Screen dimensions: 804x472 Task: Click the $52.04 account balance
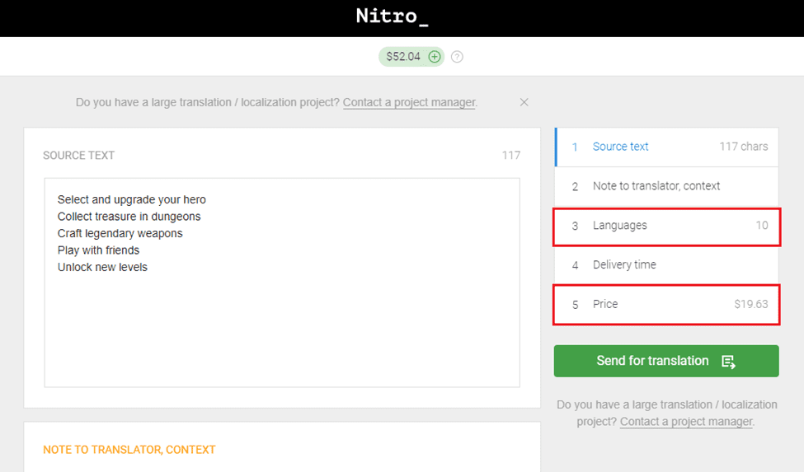pos(403,57)
